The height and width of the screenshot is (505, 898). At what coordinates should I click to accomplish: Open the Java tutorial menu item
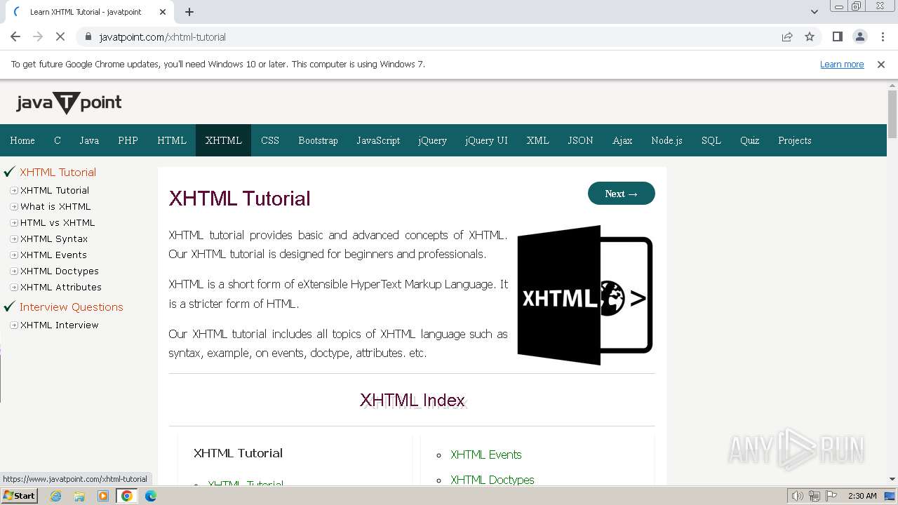[89, 140]
